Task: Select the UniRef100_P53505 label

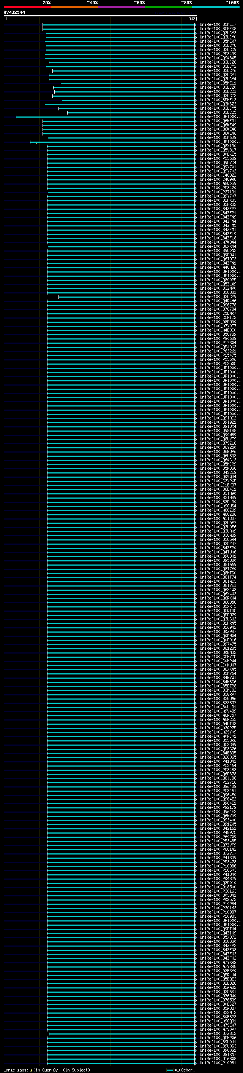Action: point(218,364)
